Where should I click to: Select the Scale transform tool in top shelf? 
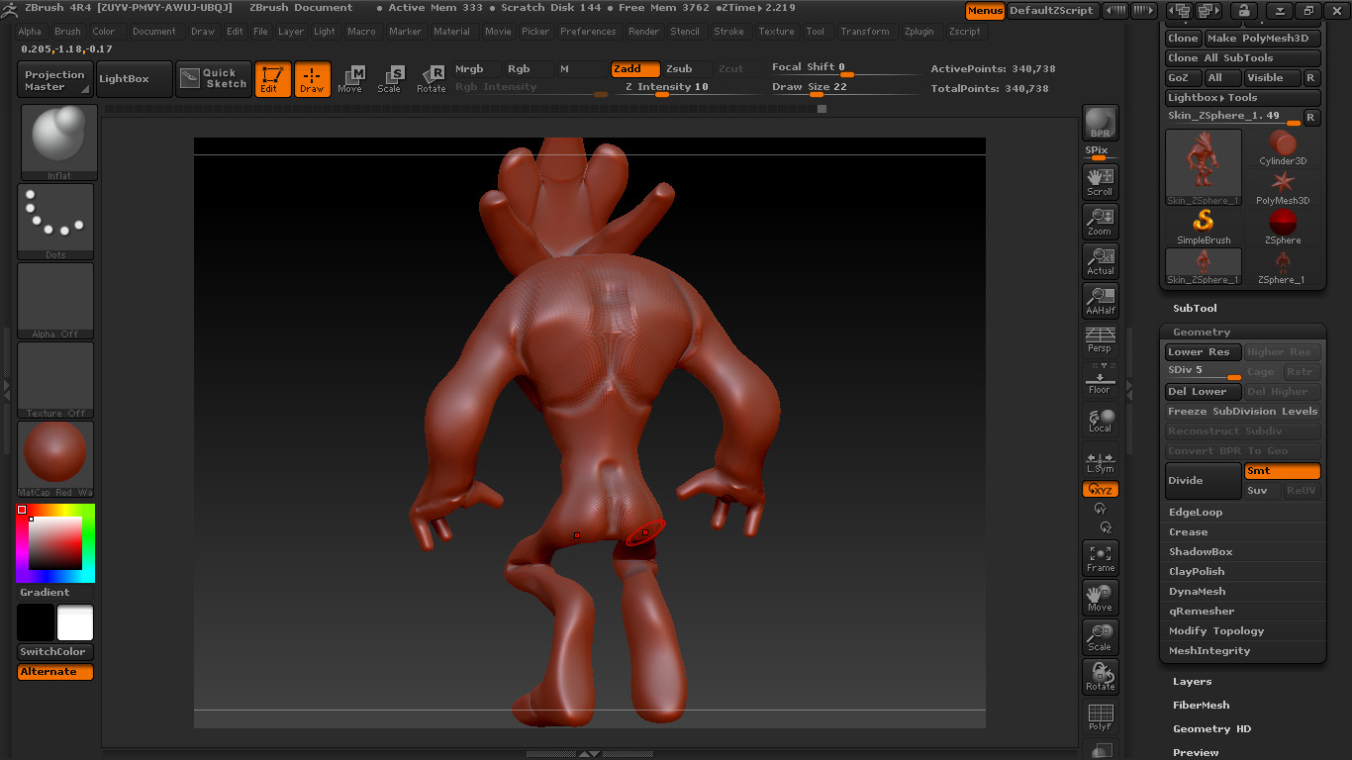pyautogui.click(x=389, y=79)
